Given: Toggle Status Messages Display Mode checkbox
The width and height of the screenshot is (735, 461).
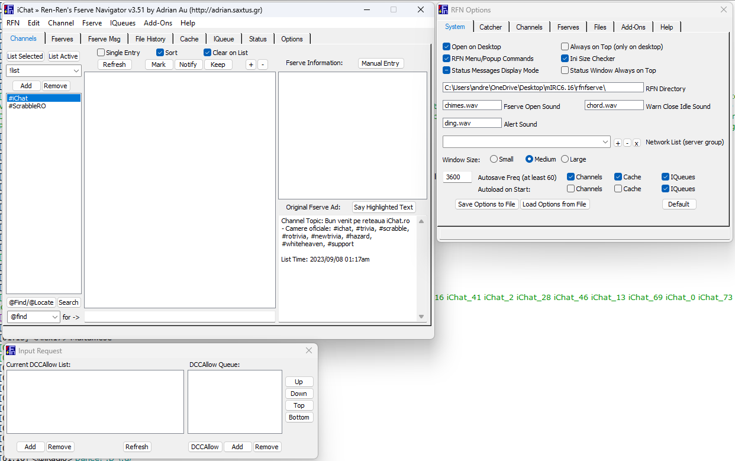Looking at the screenshot, I should point(447,70).
